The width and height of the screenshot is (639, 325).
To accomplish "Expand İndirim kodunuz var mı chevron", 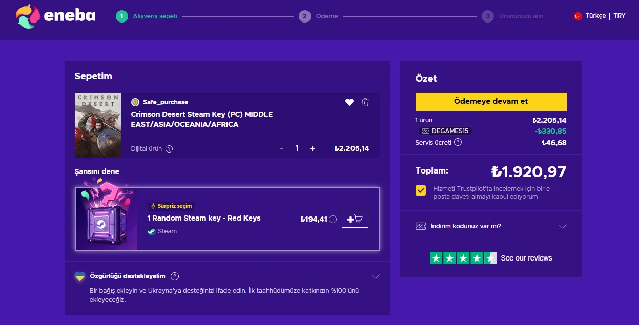I will click(563, 226).
